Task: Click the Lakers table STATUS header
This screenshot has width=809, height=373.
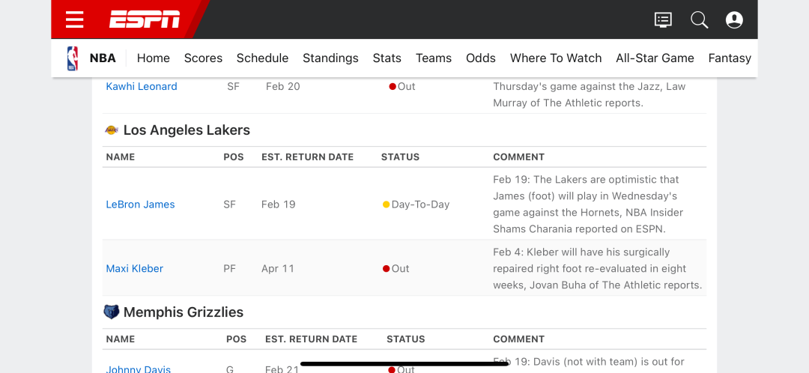Action: (400, 157)
